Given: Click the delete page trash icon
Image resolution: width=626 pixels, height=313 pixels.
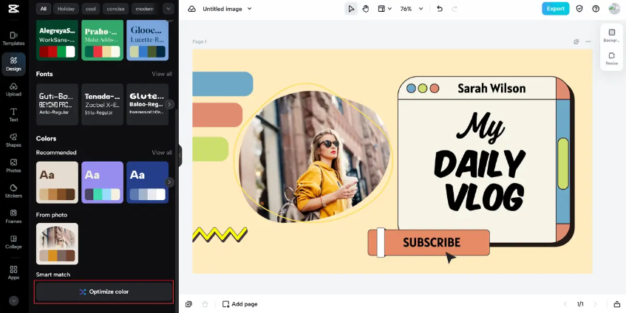Looking at the screenshot, I should point(205,304).
